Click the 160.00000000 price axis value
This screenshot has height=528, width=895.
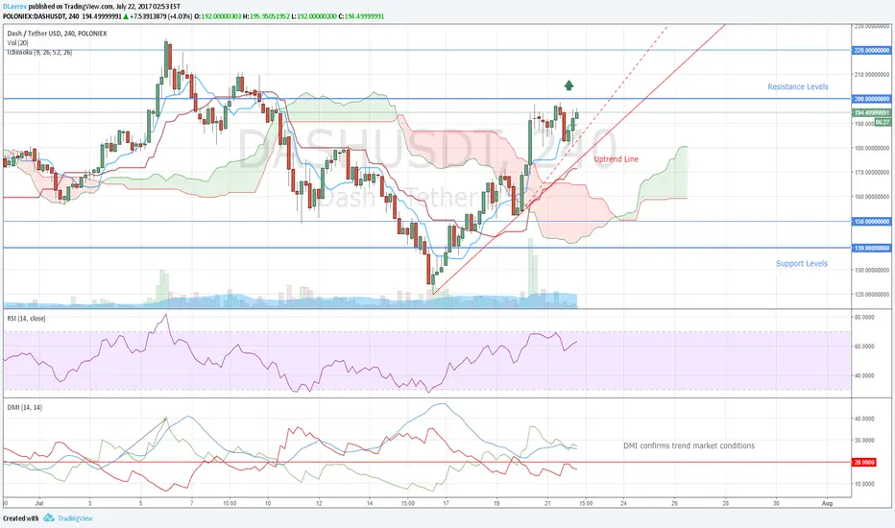pos(872,197)
